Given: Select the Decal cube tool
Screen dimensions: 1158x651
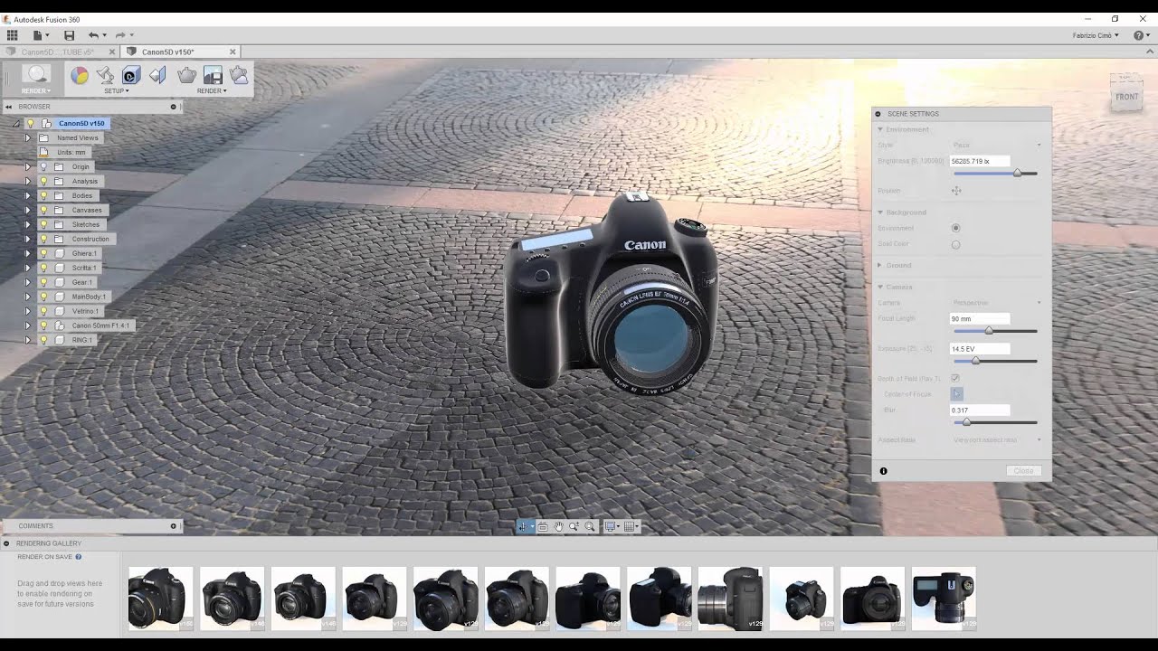Looking at the screenshot, I should coord(131,76).
